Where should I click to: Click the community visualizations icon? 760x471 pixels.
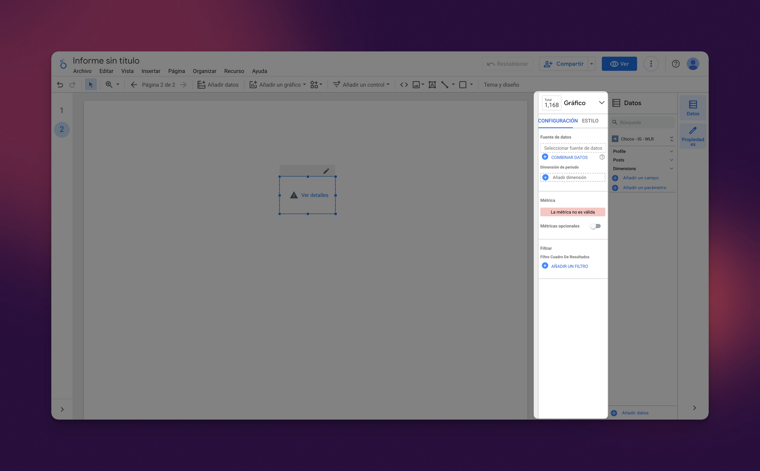(x=314, y=85)
